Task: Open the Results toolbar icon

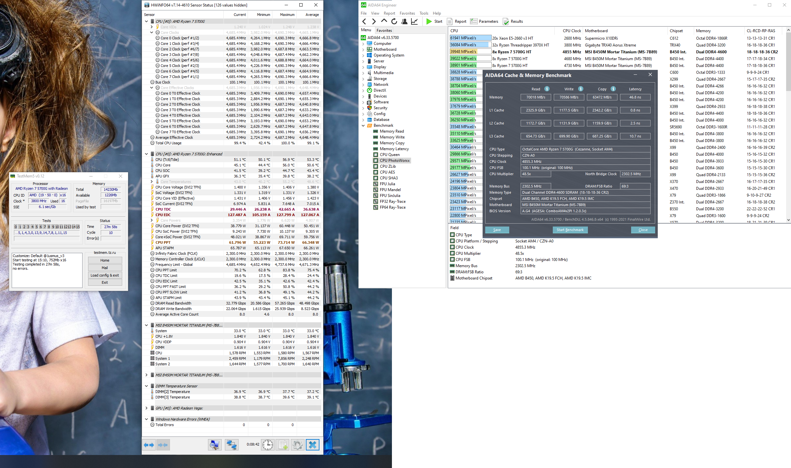Action: point(506,21)
